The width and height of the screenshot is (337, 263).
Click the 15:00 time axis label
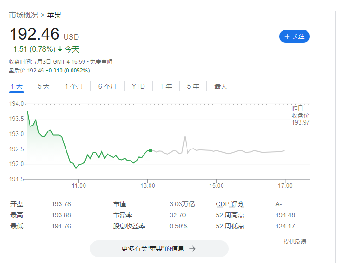pyautogui.click(x=217, y=185)
